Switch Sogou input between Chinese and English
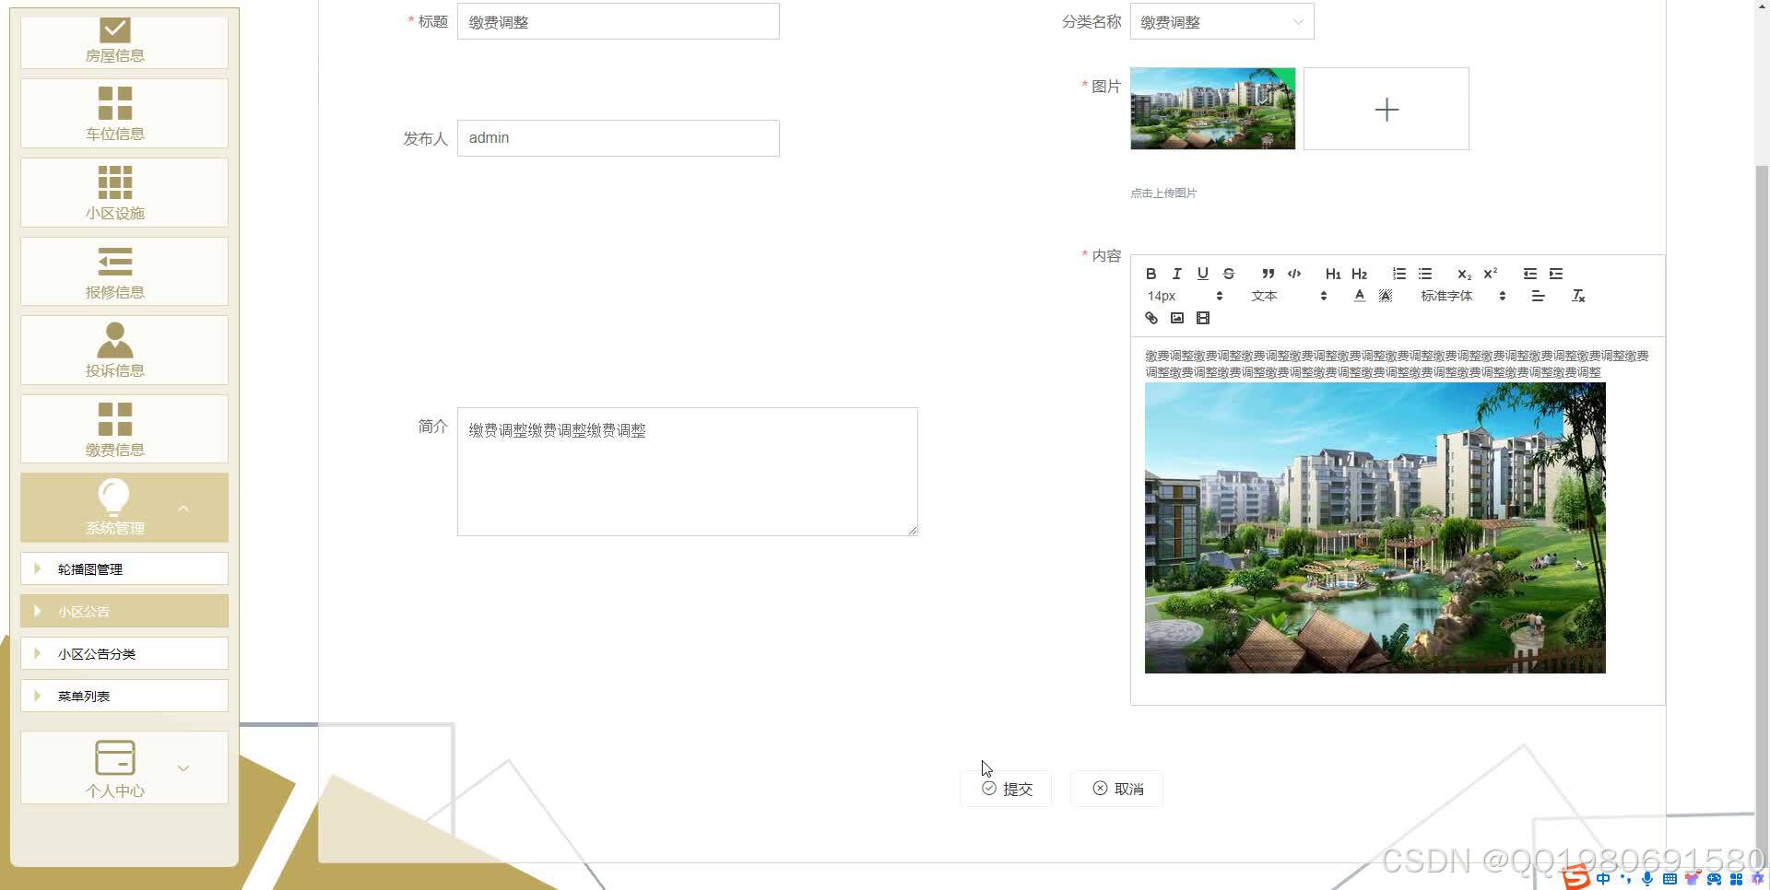 (x=1604, y=878)
